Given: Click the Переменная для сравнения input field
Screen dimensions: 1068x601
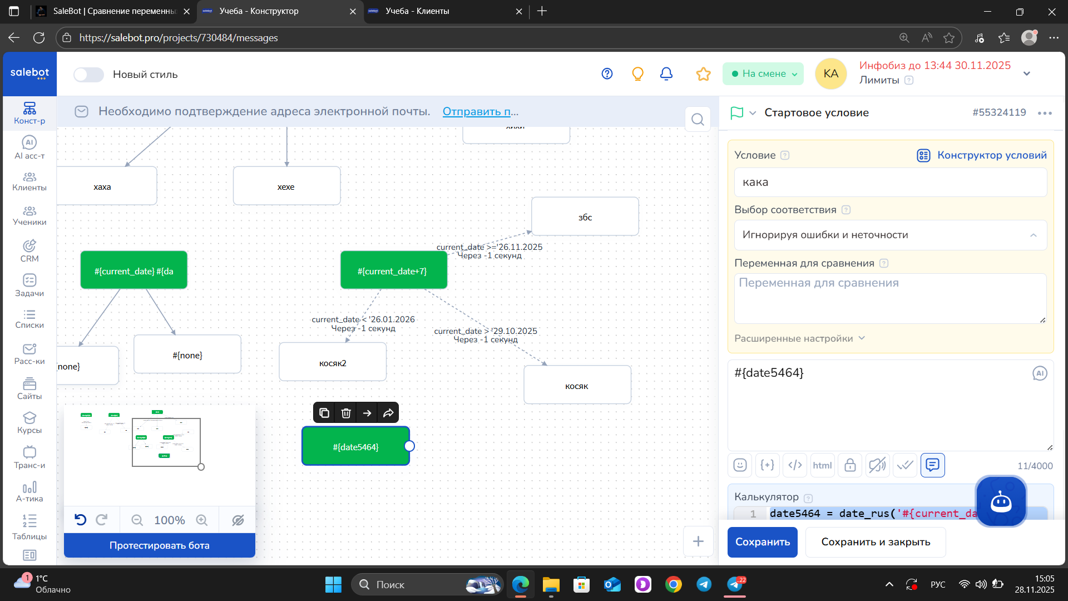Looking at the screenshot, I should [x=890, y=298].
